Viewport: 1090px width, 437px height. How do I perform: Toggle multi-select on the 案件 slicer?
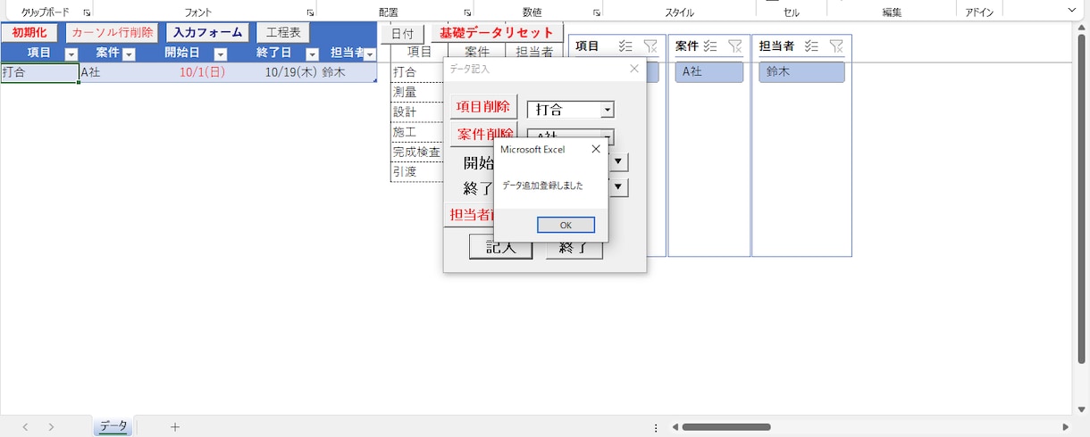click(710, 46)
